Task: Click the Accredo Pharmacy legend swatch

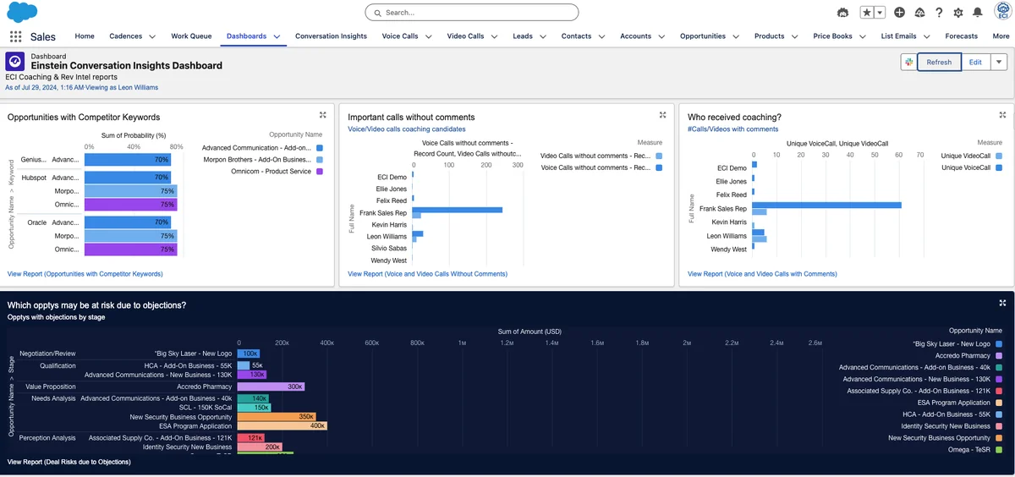Action: click(x=999, y=356)
